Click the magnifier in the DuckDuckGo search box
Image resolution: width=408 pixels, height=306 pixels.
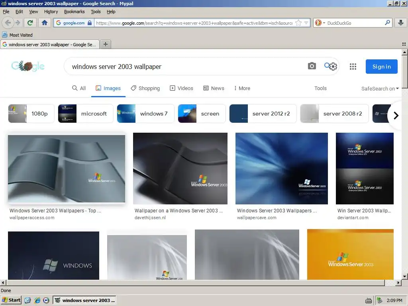387,23
